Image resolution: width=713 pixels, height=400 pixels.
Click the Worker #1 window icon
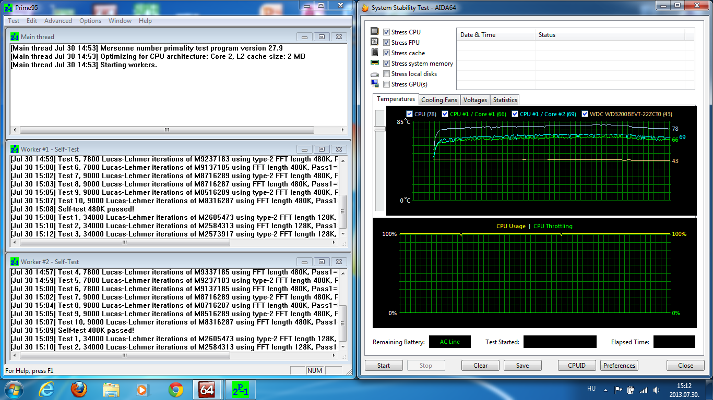(x=15, y=149)
